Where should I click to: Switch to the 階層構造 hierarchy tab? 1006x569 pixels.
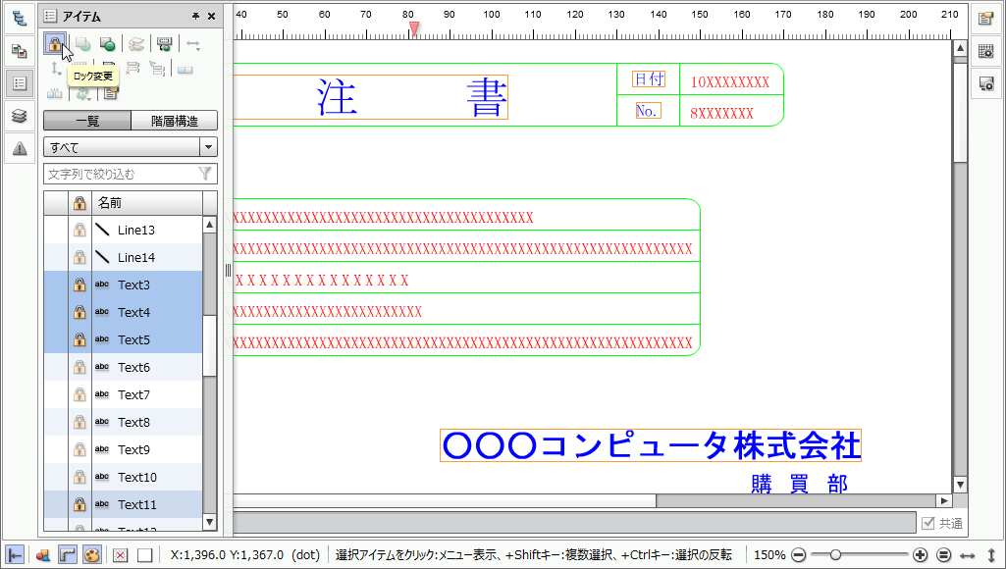(x=175, y=121)
